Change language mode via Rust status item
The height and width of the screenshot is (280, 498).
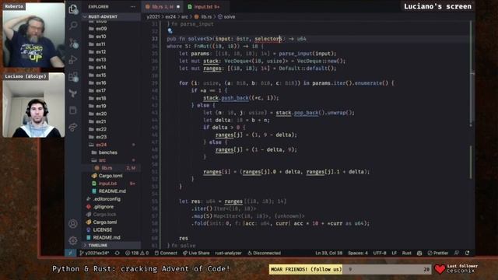click(406, 253)
